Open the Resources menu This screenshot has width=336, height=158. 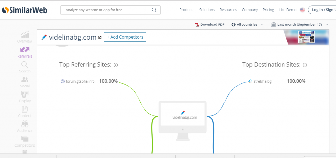coord(228,10)
